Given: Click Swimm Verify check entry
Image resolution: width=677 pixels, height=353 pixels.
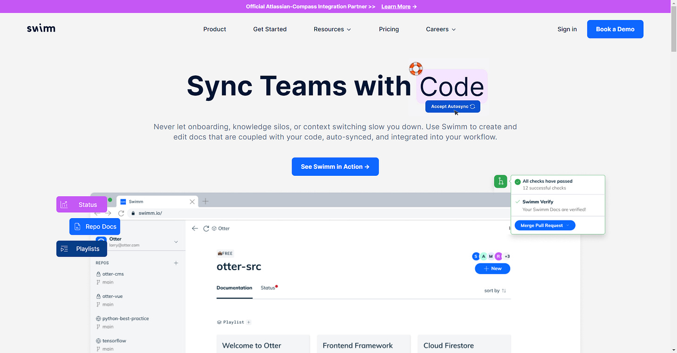Looking at the screenshot, I should coord(558,206).
